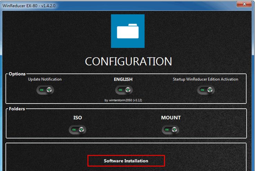Close the WinReducer EX-80 window
The image size is (255, 171).
pos(244,4)
